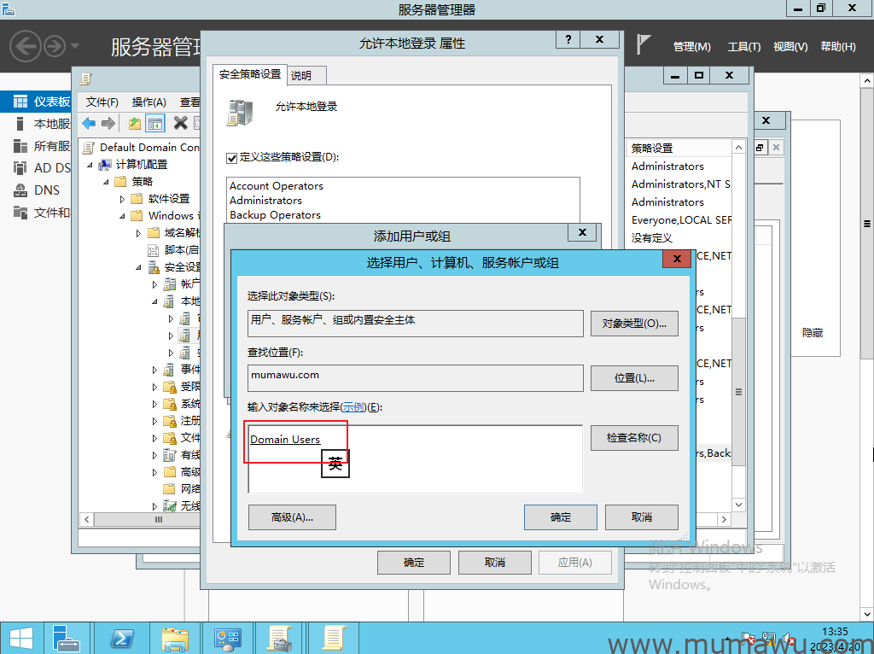Open the DNS item in the Server Manager sidebar
874x654 pixels.
point(47,190)
